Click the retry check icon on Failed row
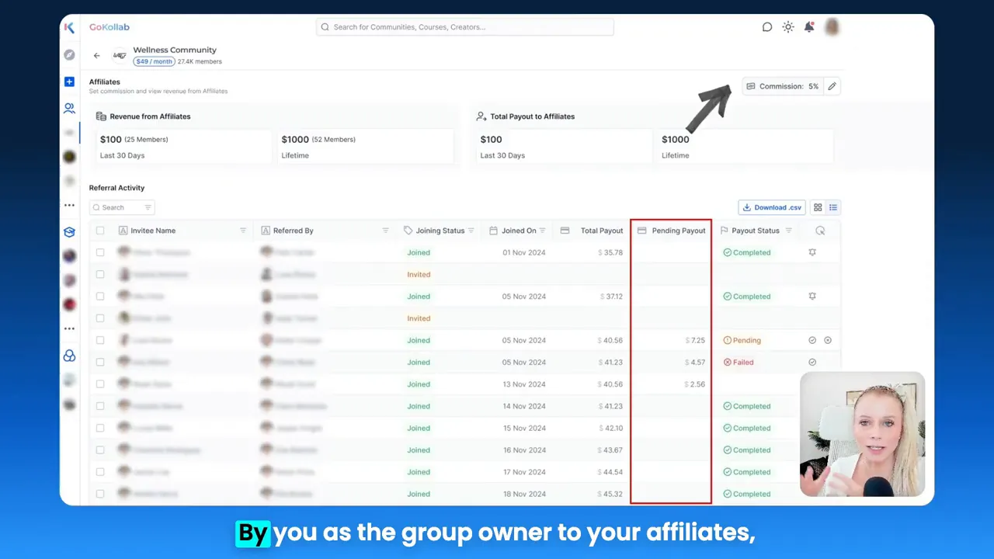Image resolution: width=994 pixels, height=559 pixels. 812,362
